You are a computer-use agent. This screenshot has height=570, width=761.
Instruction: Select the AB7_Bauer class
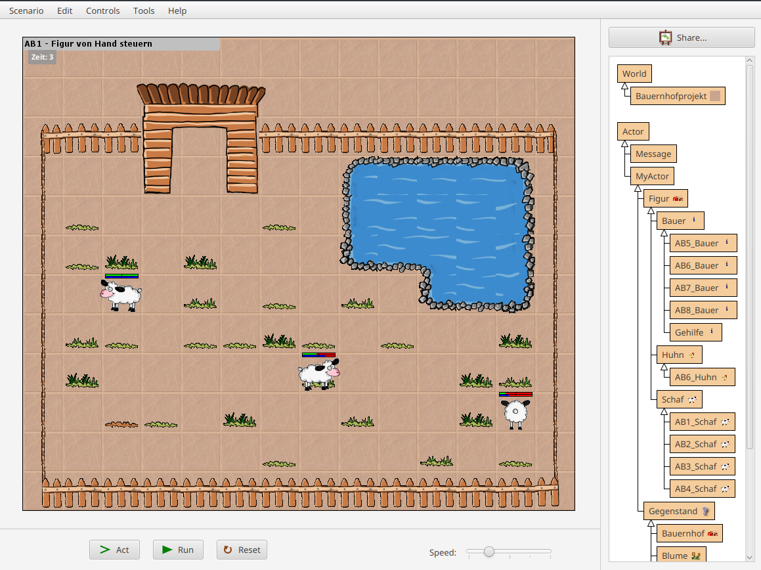pos(703,288)
